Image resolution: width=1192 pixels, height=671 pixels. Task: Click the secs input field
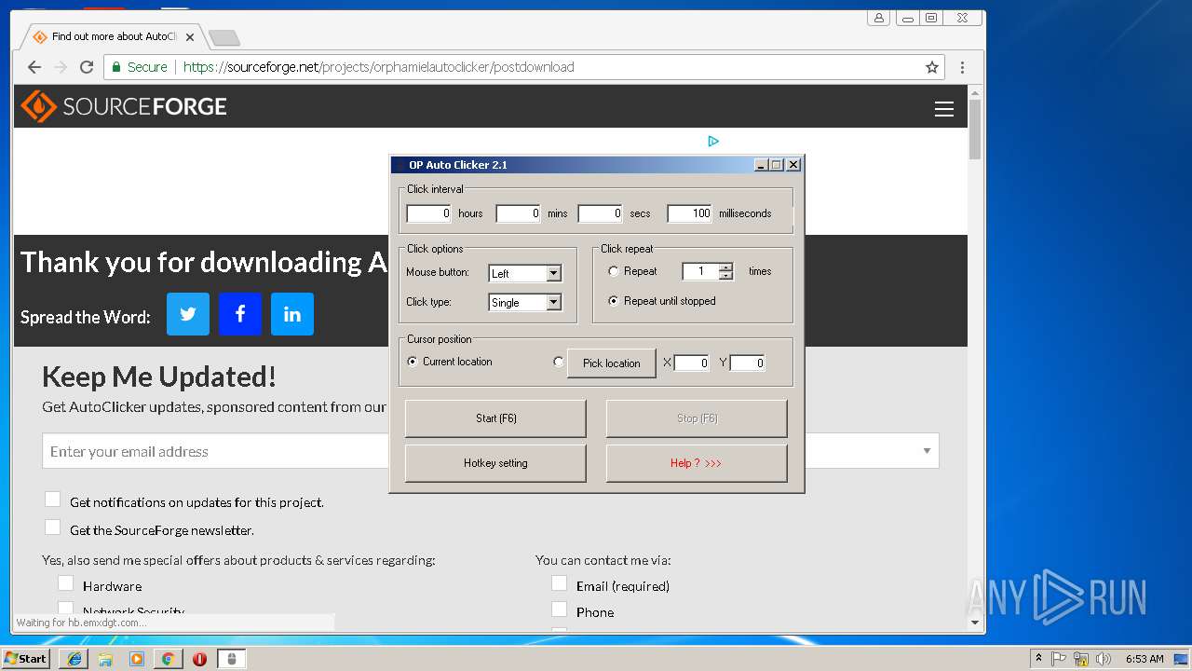pyautogui.click(x=600, y=213)
